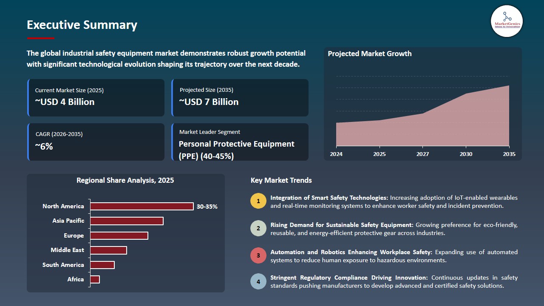Click the 2035 axis label on growth chart
The image size is (544, 306).
click(x=509, y=155)
